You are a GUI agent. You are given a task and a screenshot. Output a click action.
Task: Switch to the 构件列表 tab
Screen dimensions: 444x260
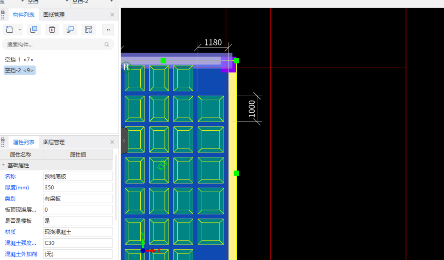point(23,15)
